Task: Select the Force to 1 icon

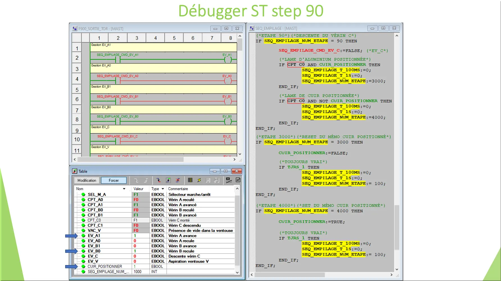Action: (169, 180)
